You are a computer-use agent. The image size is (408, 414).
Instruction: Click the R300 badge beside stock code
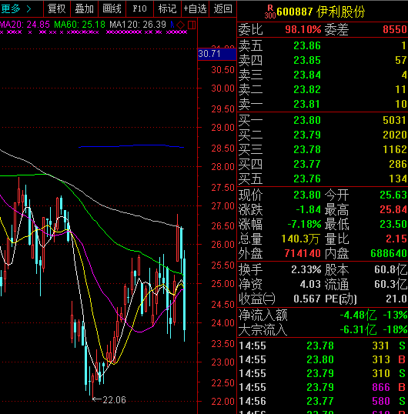click(270, 12)
